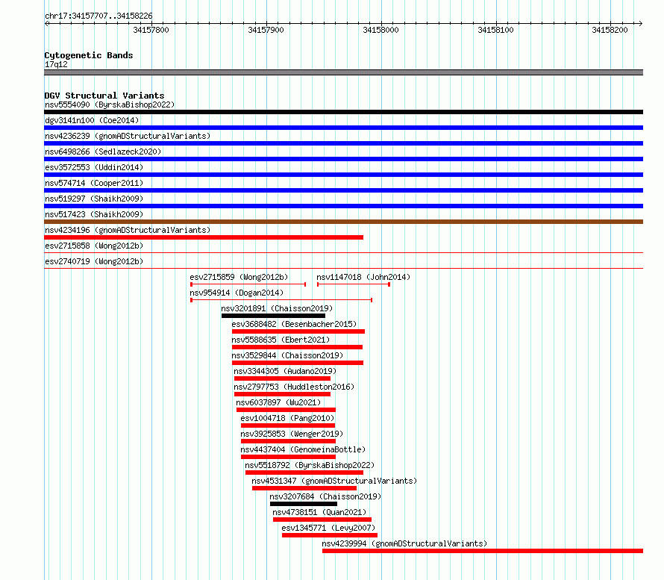Click the brown bar under nsv517423

click(x=343, y=222)
